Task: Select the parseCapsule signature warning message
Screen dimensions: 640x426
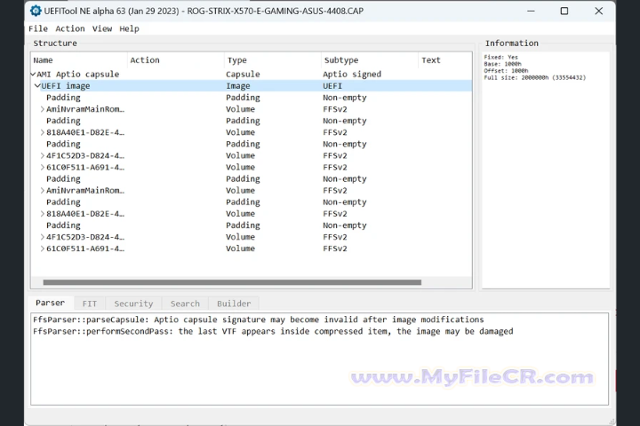Action: tap(258, 319)
